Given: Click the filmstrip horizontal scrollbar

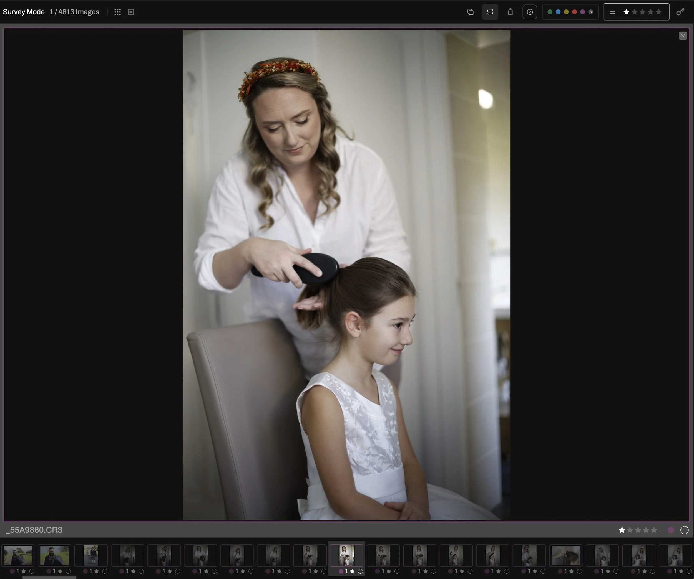Looking at the screenshot, I should 49,577.
